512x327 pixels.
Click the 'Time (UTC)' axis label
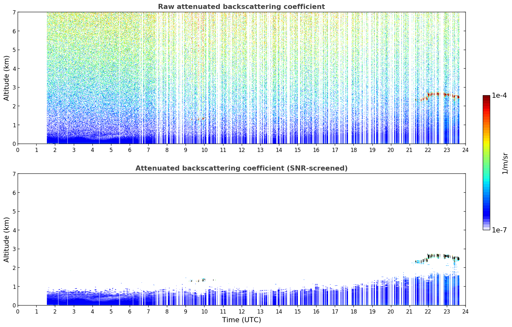tap(241, 320)
